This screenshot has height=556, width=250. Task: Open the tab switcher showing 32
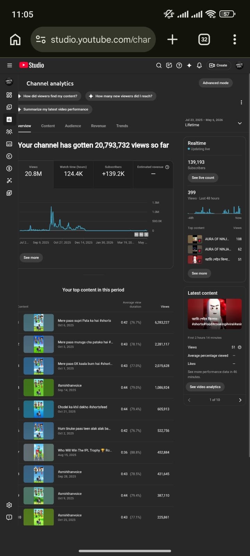click(204, 40)
